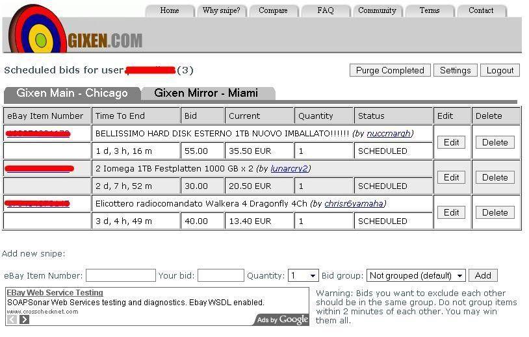Click the Bid column header

click(202, 116)
